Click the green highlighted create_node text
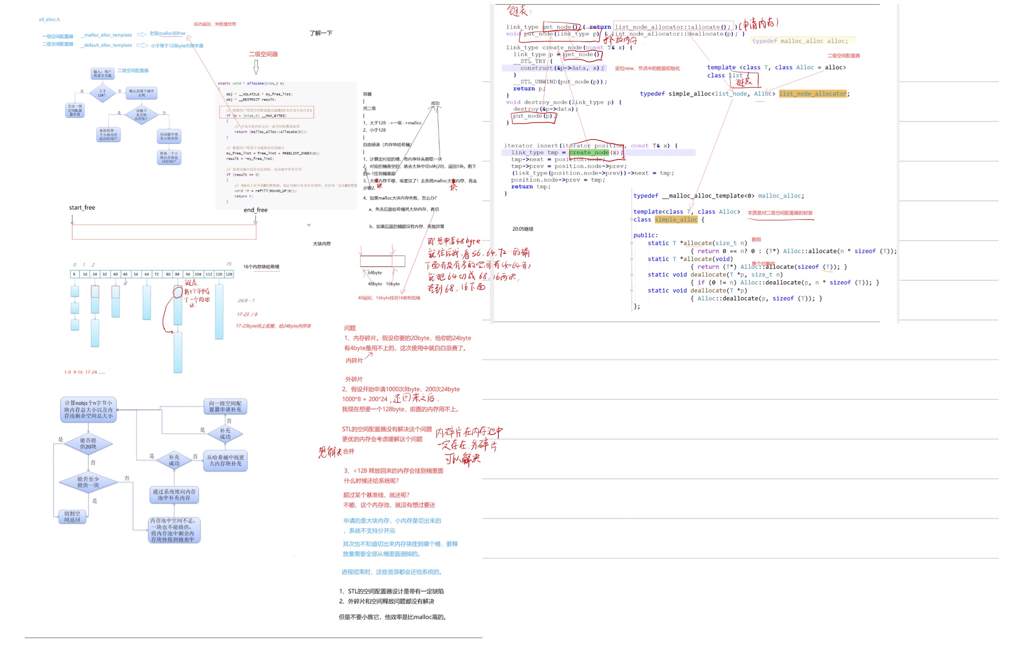The image size is (1034, 646). pos(589,153)
